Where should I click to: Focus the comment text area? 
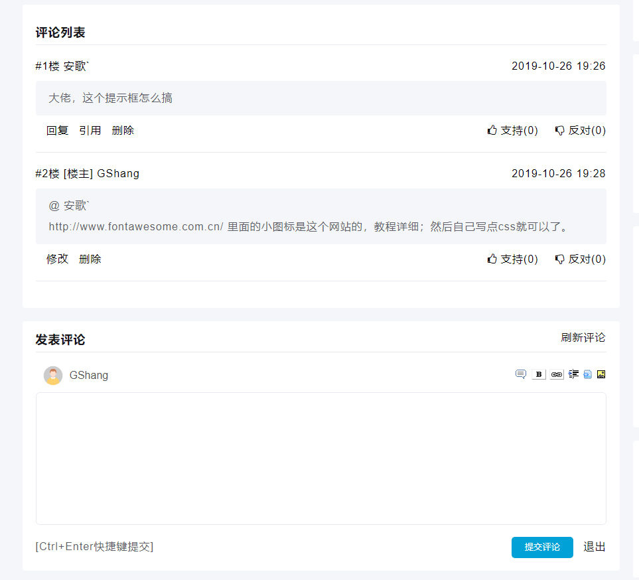click(x=321, y=459)
